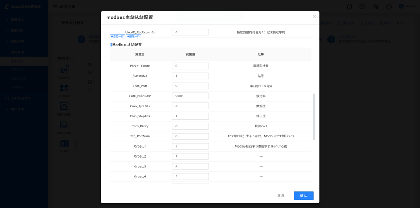This screenshot has height=208, width=420.
Task: Click the Com_ByteBits value field
Action: click(x=190, y=106)
